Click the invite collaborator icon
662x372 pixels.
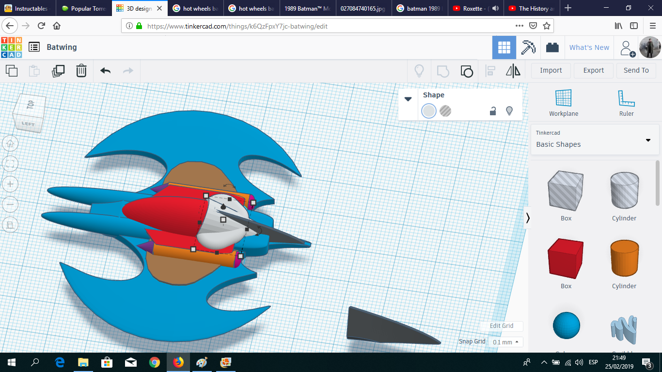pyautogui.click(x=628, y=48)
